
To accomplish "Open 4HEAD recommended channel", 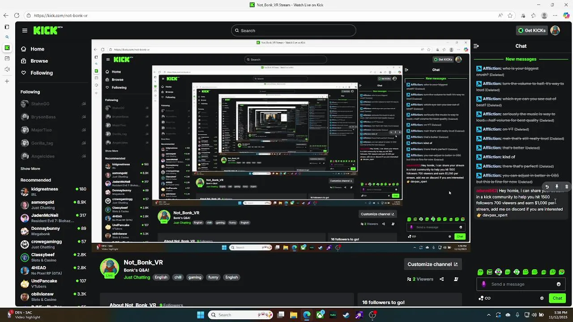I will [x=53, y=270].
